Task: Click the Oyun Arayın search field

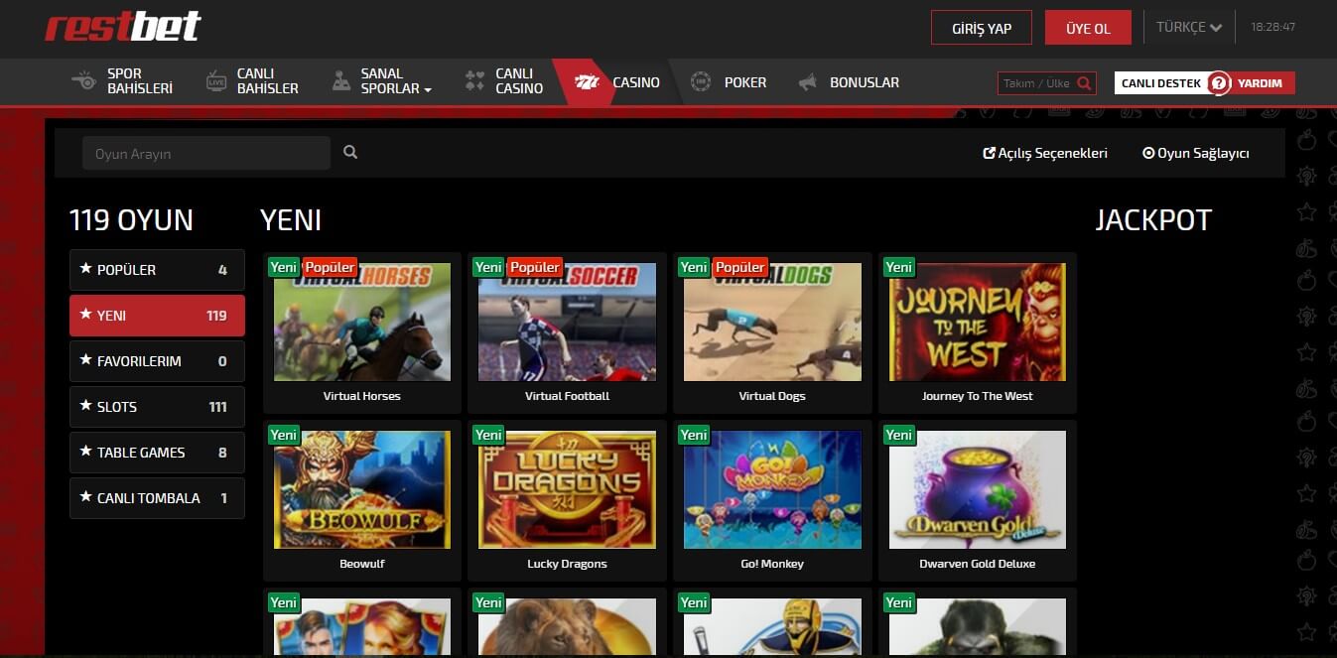Action: pos(206,153)
